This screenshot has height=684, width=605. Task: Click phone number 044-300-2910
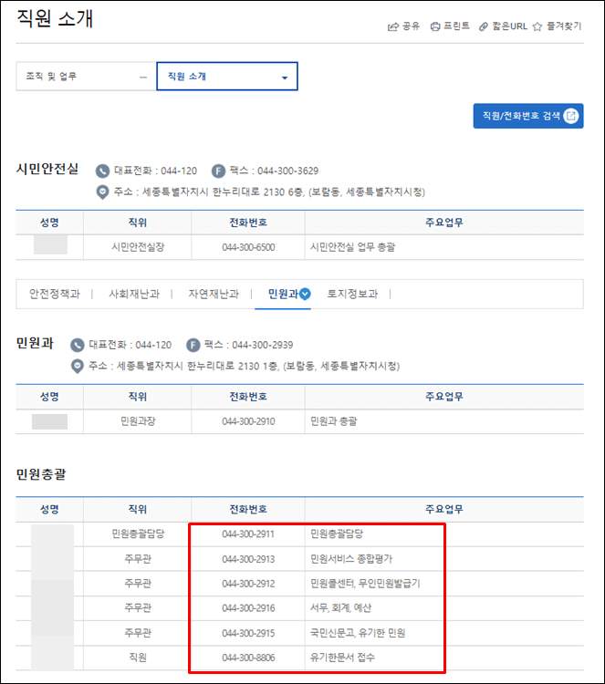[248, 421]
